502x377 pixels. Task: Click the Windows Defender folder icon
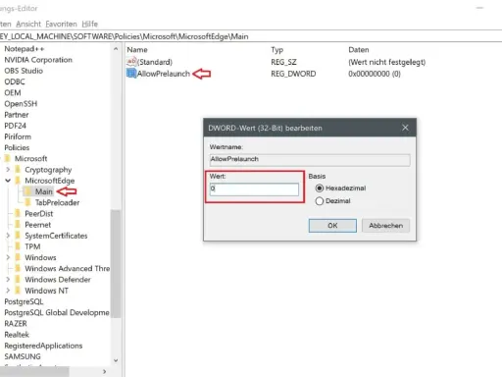tap(18, 280)
